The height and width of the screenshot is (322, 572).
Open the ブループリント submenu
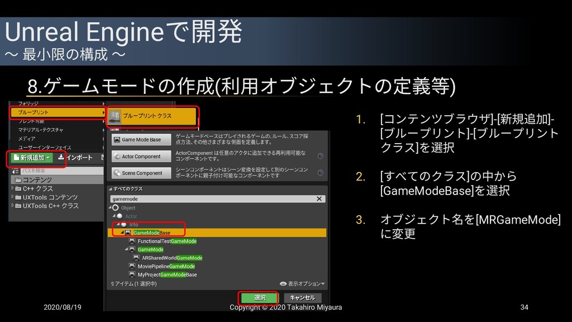(58, 112)
